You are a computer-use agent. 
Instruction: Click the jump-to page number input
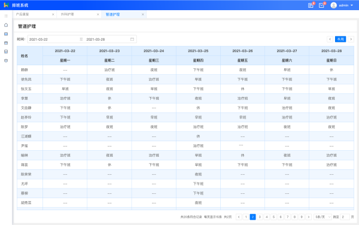(x=345, y=217)
